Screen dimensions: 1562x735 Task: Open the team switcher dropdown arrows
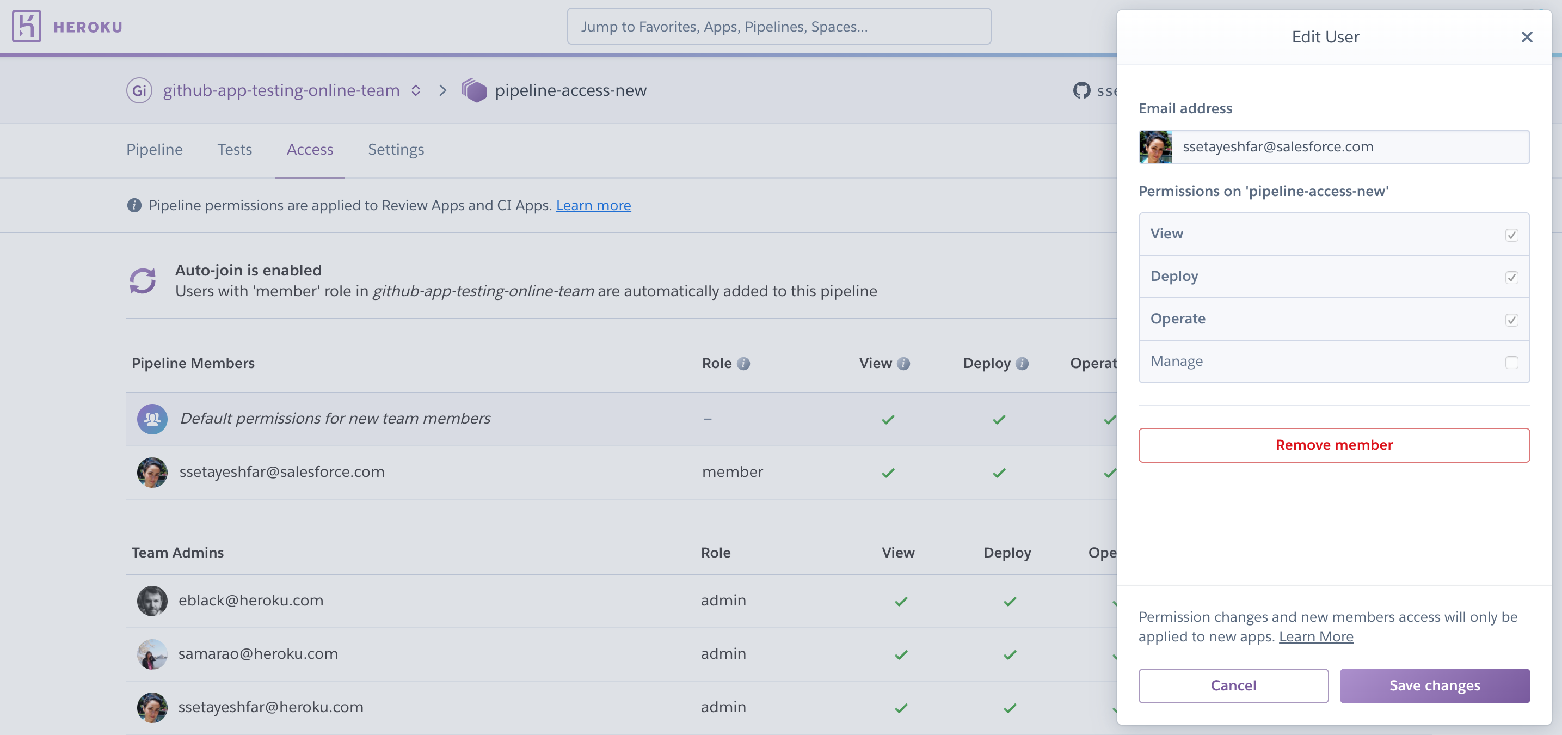[x=416, y=90]
